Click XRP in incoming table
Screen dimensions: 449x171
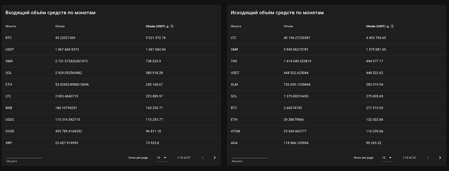(9, 143)
